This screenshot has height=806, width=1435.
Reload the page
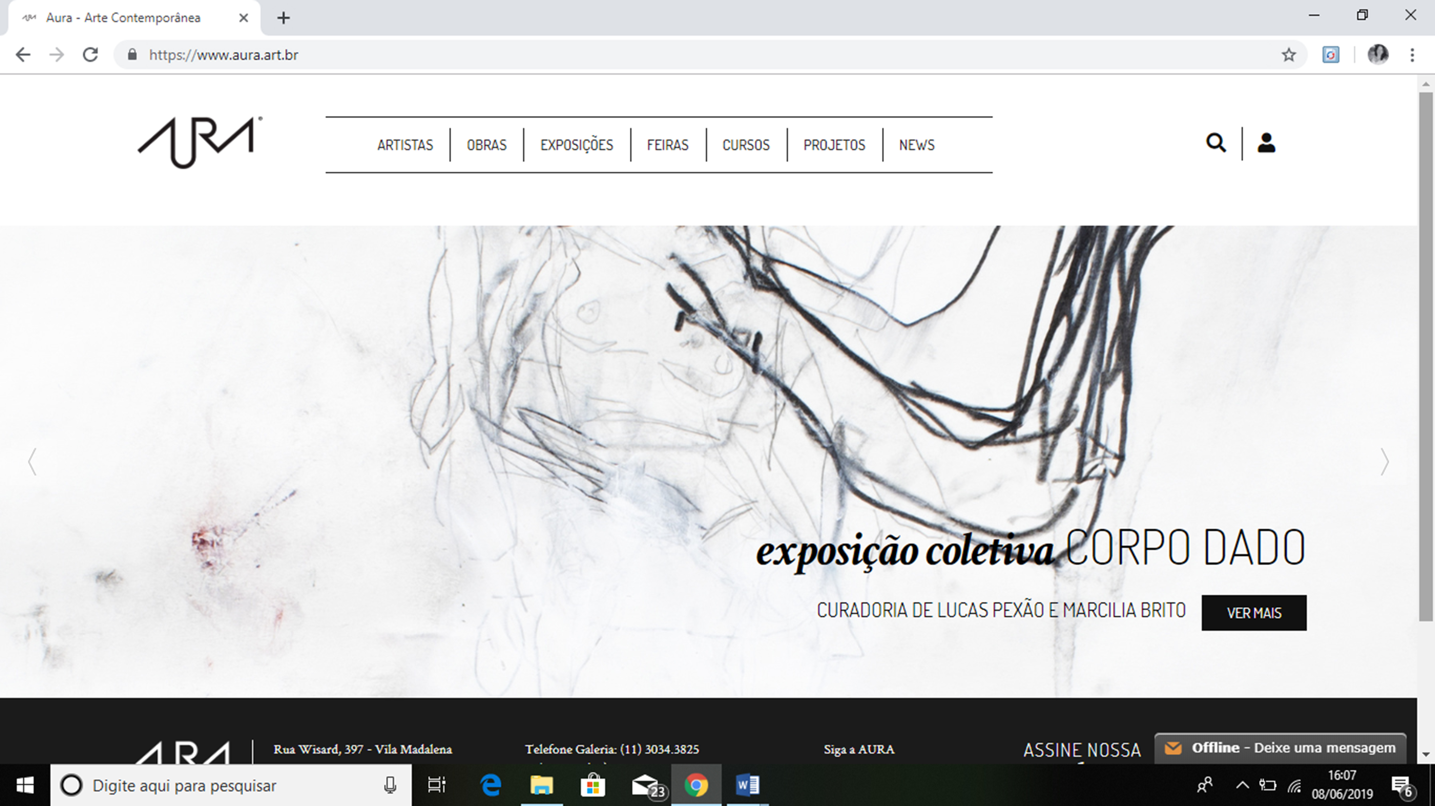[90, 54]
